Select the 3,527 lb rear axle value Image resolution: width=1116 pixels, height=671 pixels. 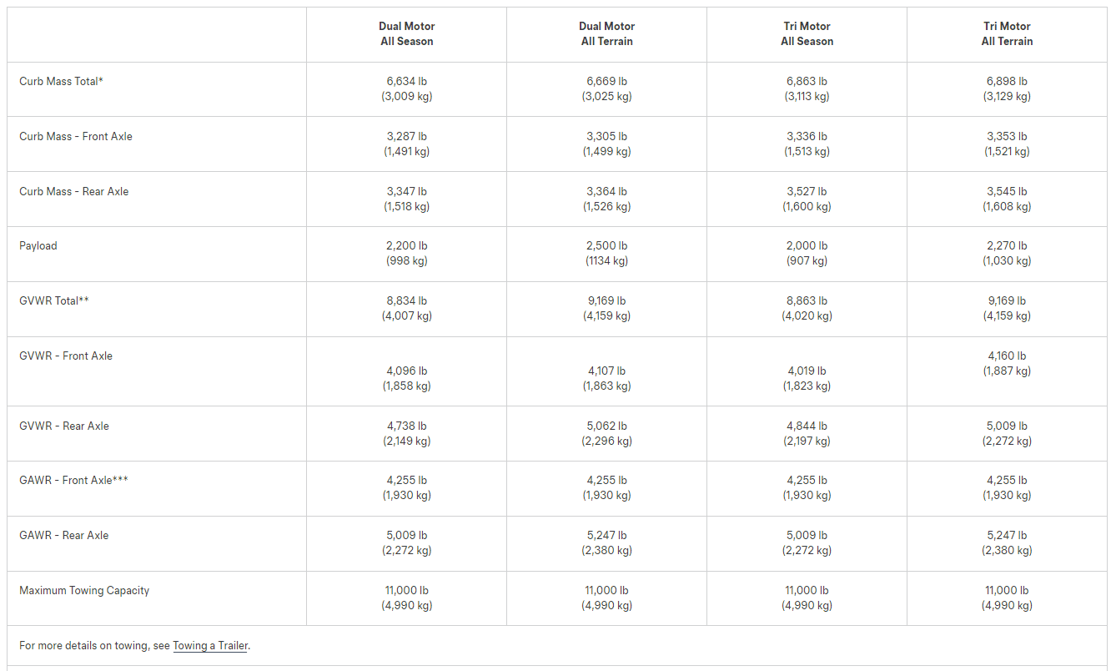tap(807, 192)
